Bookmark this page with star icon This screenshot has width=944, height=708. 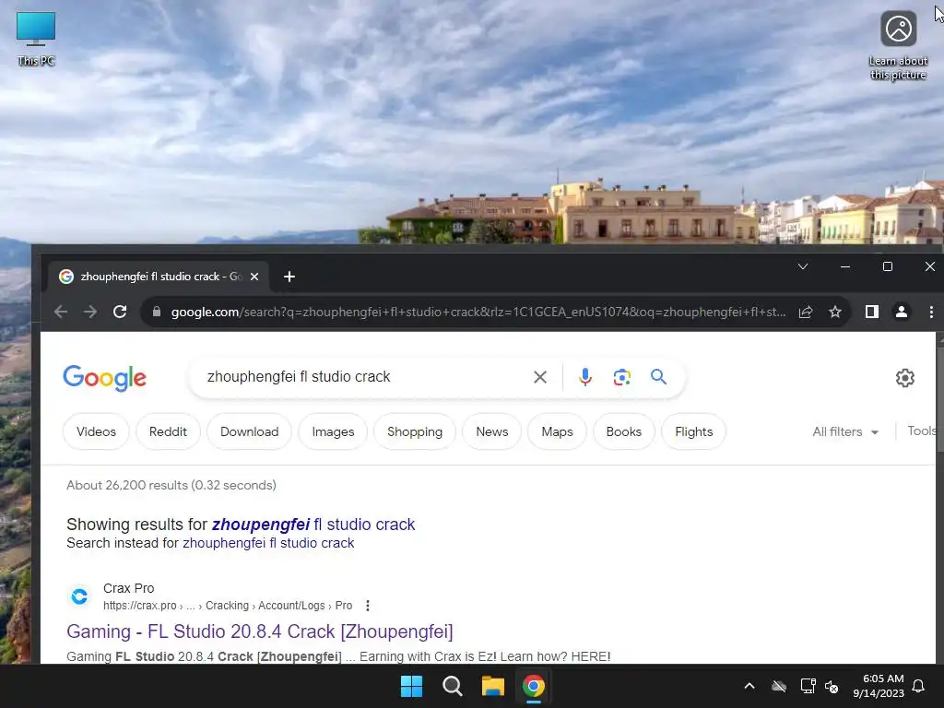[835, 312]
